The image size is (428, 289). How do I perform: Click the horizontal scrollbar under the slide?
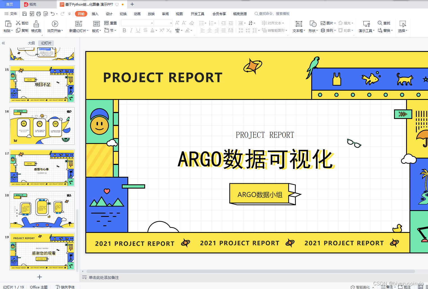[251, 271]
